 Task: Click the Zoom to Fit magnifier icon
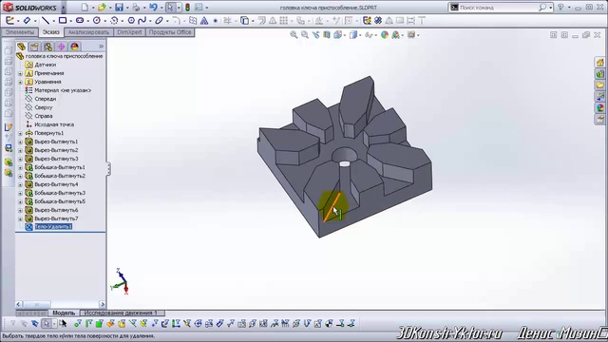(294, 35)
